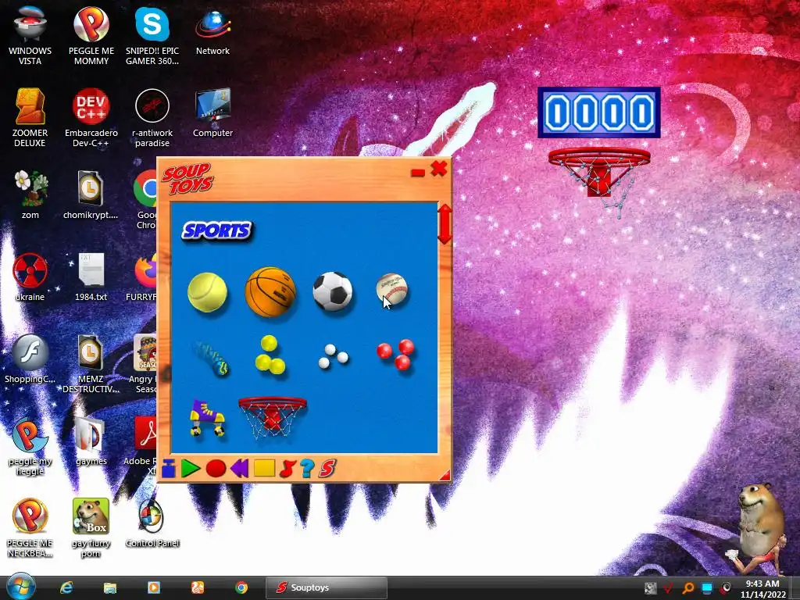Close the Souptoys toy box window
Viewport: 800px width, 600px height.
439,169
